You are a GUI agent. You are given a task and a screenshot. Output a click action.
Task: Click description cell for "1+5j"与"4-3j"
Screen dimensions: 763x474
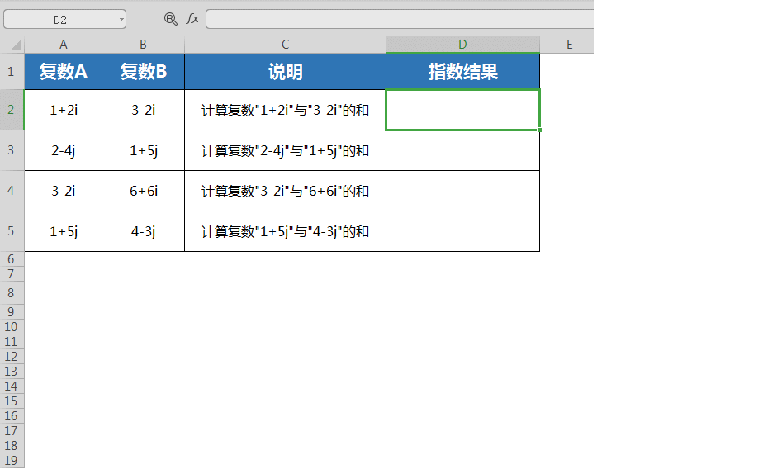pyautogui.click(x=285, y=231)
